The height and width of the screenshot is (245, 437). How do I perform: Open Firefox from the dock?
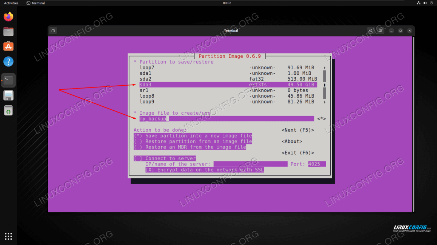8,16
